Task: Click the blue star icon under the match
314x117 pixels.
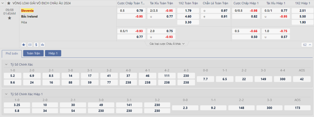Action: 24,45
